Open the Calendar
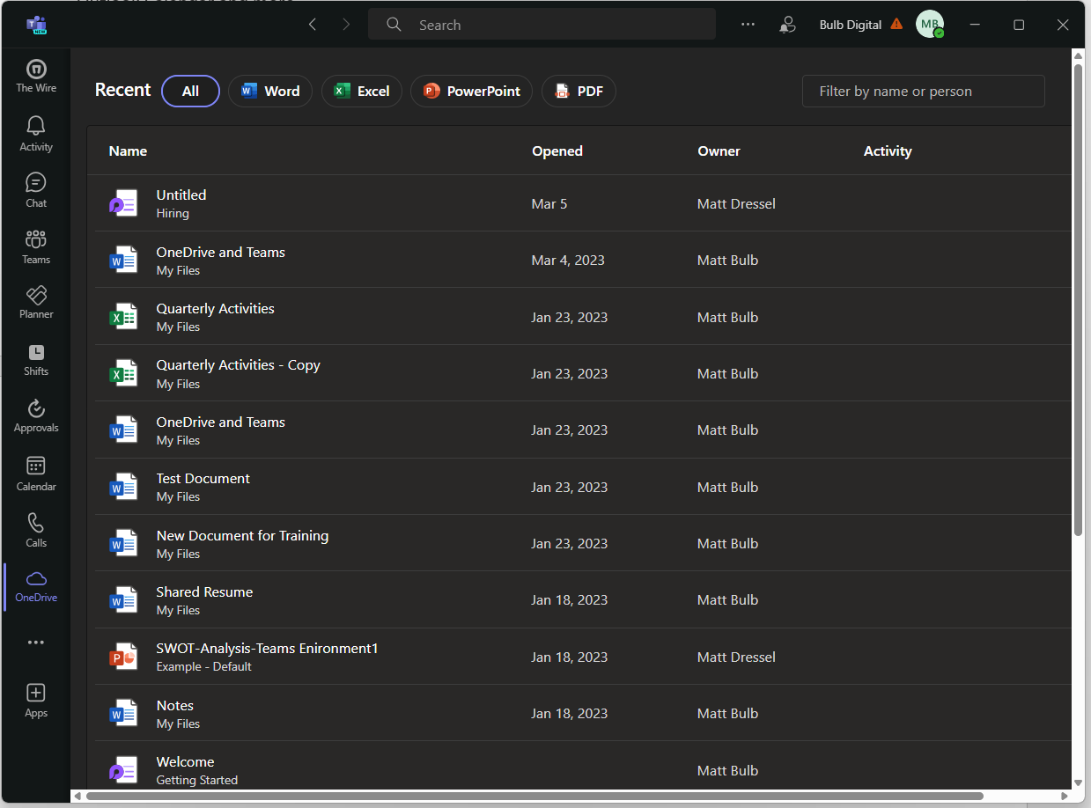 (x=36, y=474)
